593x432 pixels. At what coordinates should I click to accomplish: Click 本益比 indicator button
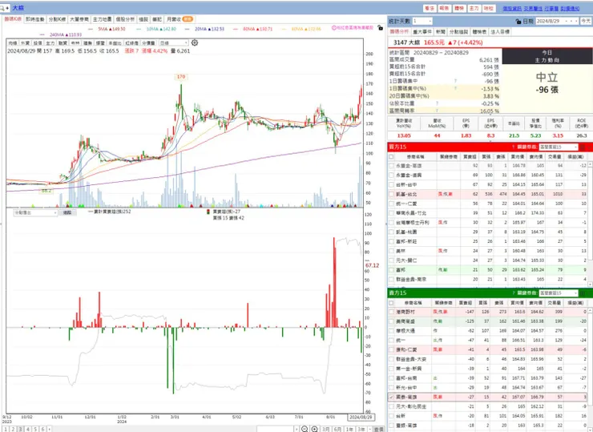click(115, 43)
